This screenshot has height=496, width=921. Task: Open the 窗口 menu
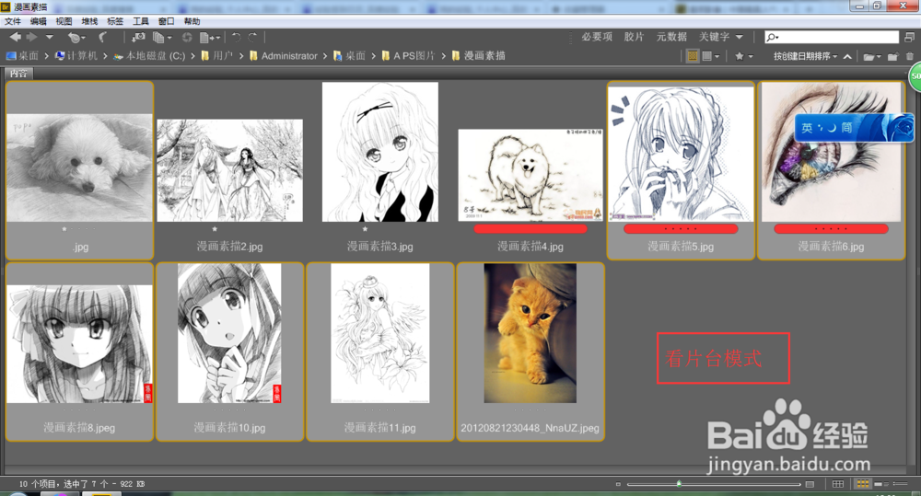tap(166, 21)
